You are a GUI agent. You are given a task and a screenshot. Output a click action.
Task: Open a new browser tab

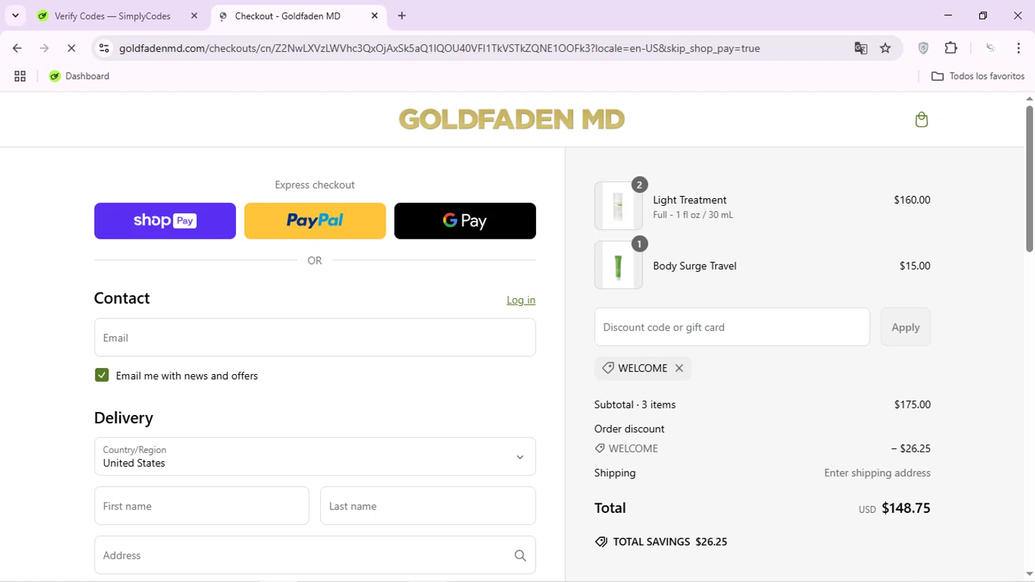[x=402, y=16]
